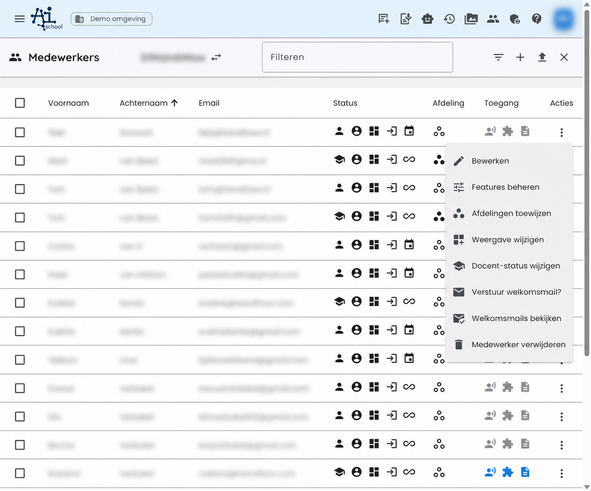This screenshot has height=491, width=591.
Task: Click the Afdeling column header
Action: click(x=448, y=103)
